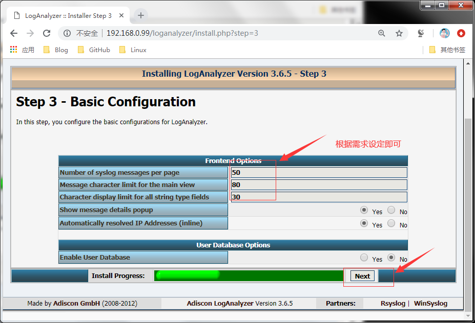Click the Partners: footer label
Image resolution: width=475 pixels, height=323 pixels.
coord(341,304)
